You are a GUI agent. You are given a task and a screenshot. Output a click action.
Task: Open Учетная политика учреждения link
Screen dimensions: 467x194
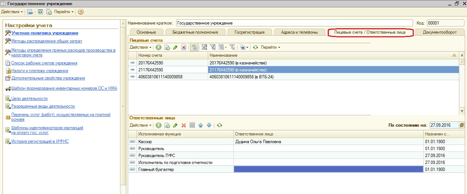point(45,33)
